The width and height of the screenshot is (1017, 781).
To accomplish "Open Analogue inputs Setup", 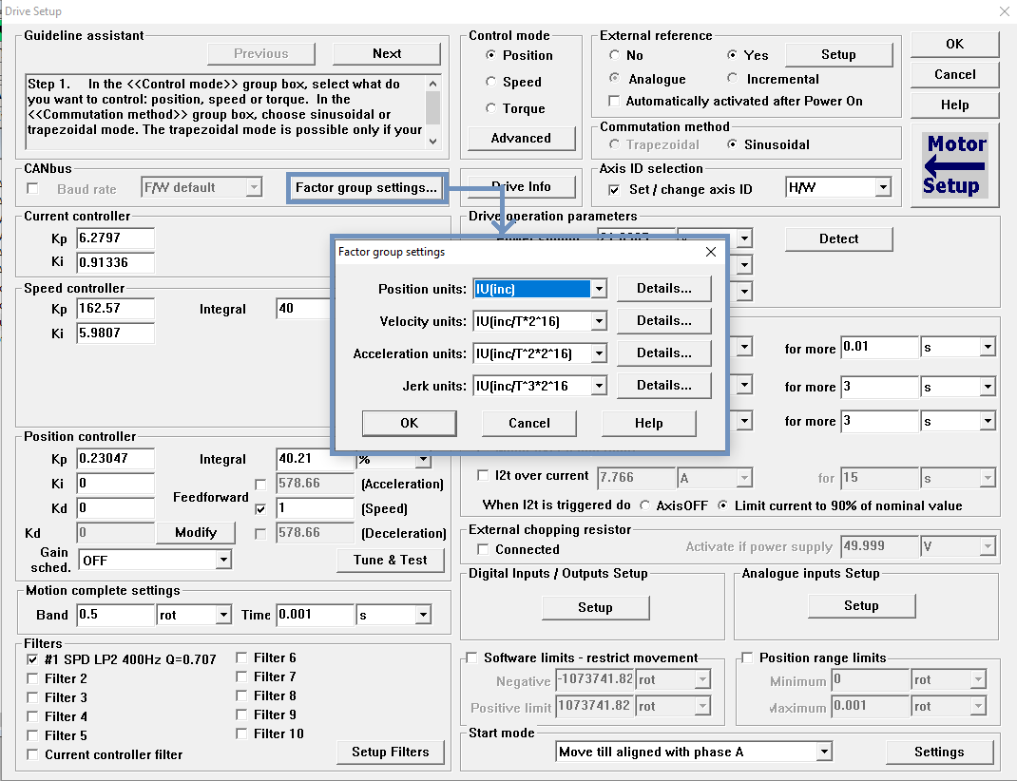I will [861, 605].
